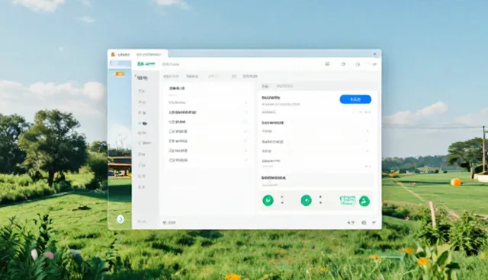Open the first dropdown field in the right panel

click(316, 132)
